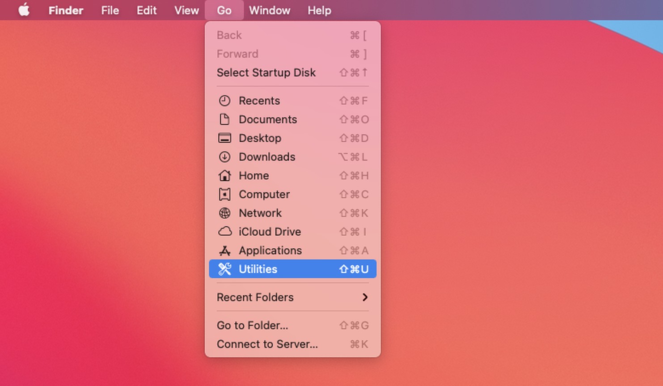Click the Documents page icon
This screenshot has width=663, height=386.
tap(224, 119)
